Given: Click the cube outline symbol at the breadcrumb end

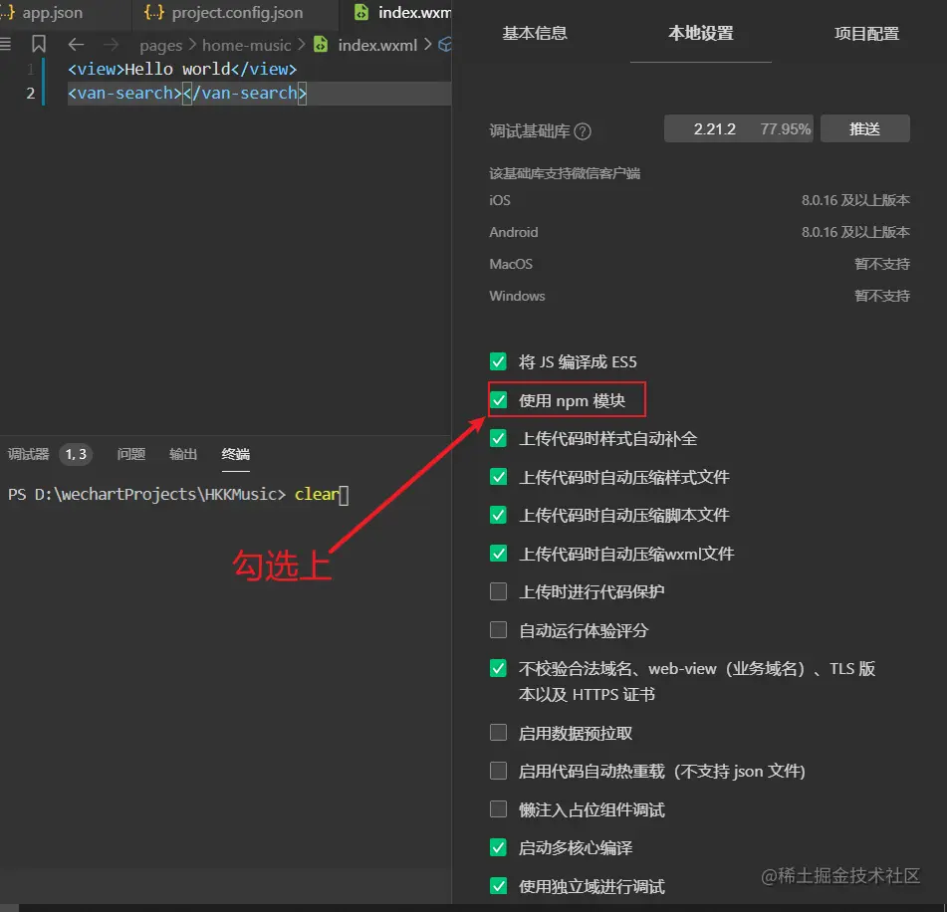Looking at the screenshot, I should (x=446, y=45).
